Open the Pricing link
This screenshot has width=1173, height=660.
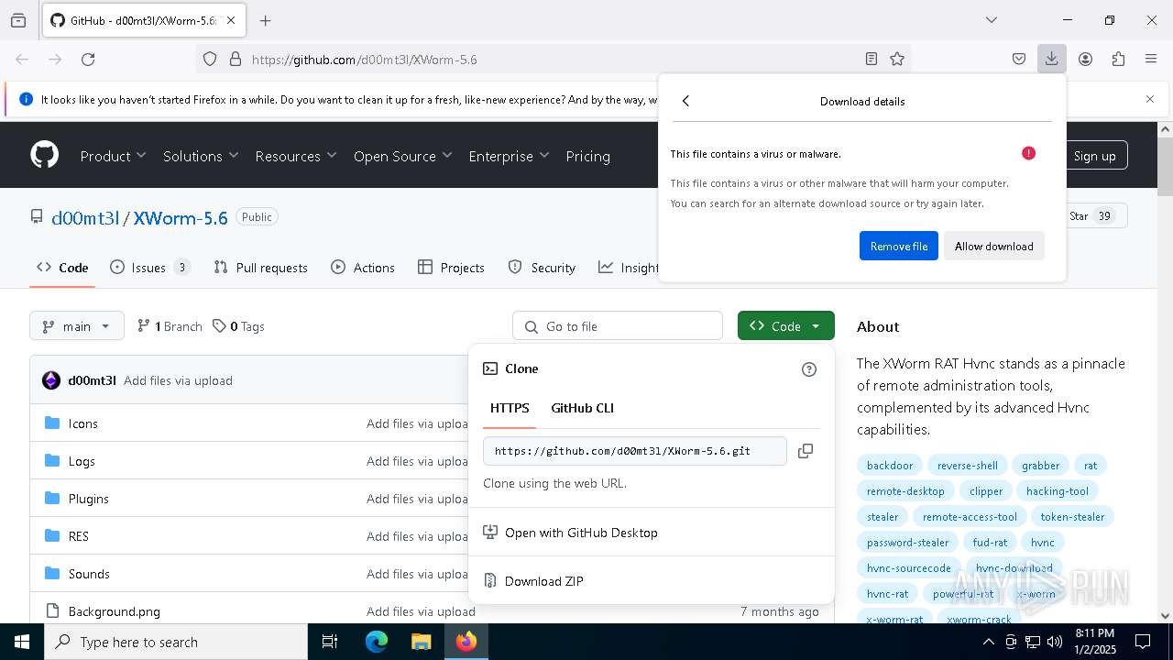tap(587, 156)
